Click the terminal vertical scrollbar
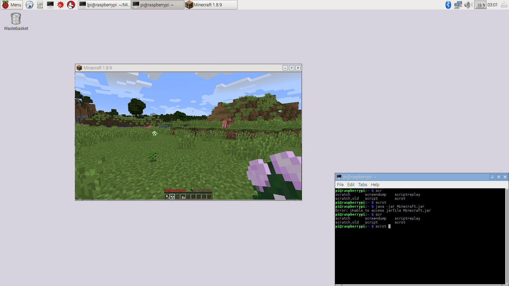Screen dimensions: 509x286 click(x=507, y=236)
